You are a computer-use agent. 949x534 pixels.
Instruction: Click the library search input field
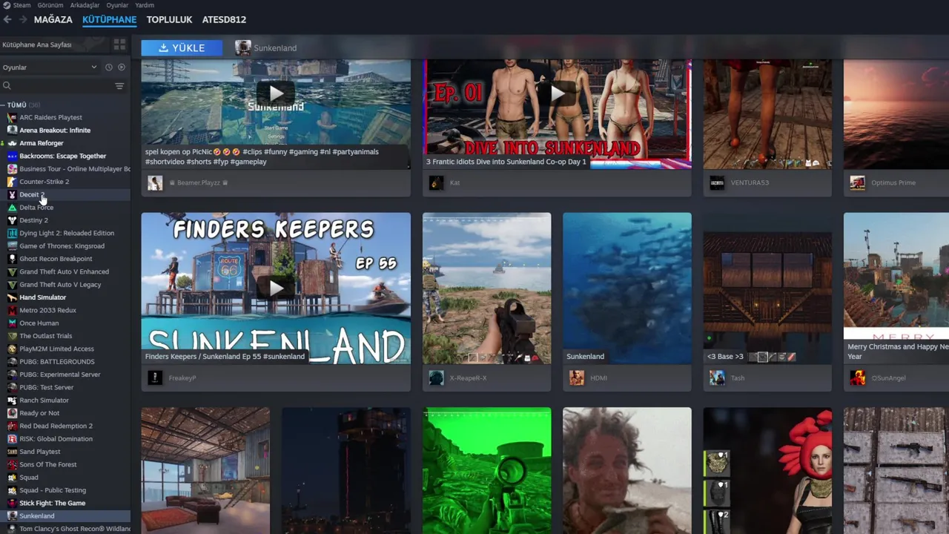tap(61, 86)
